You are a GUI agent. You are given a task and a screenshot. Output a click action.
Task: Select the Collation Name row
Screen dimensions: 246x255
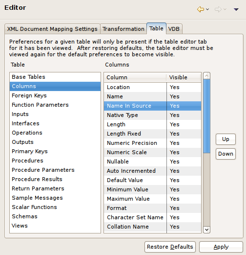click(x=153, y=227)
